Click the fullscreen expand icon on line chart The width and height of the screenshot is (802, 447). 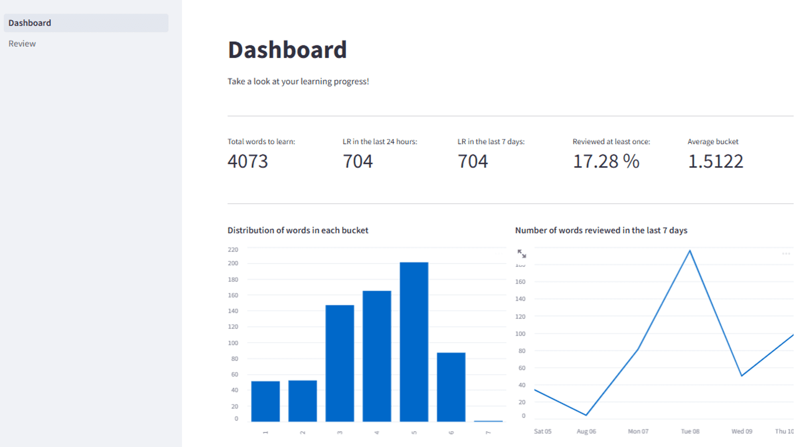[x=522, y=254]
